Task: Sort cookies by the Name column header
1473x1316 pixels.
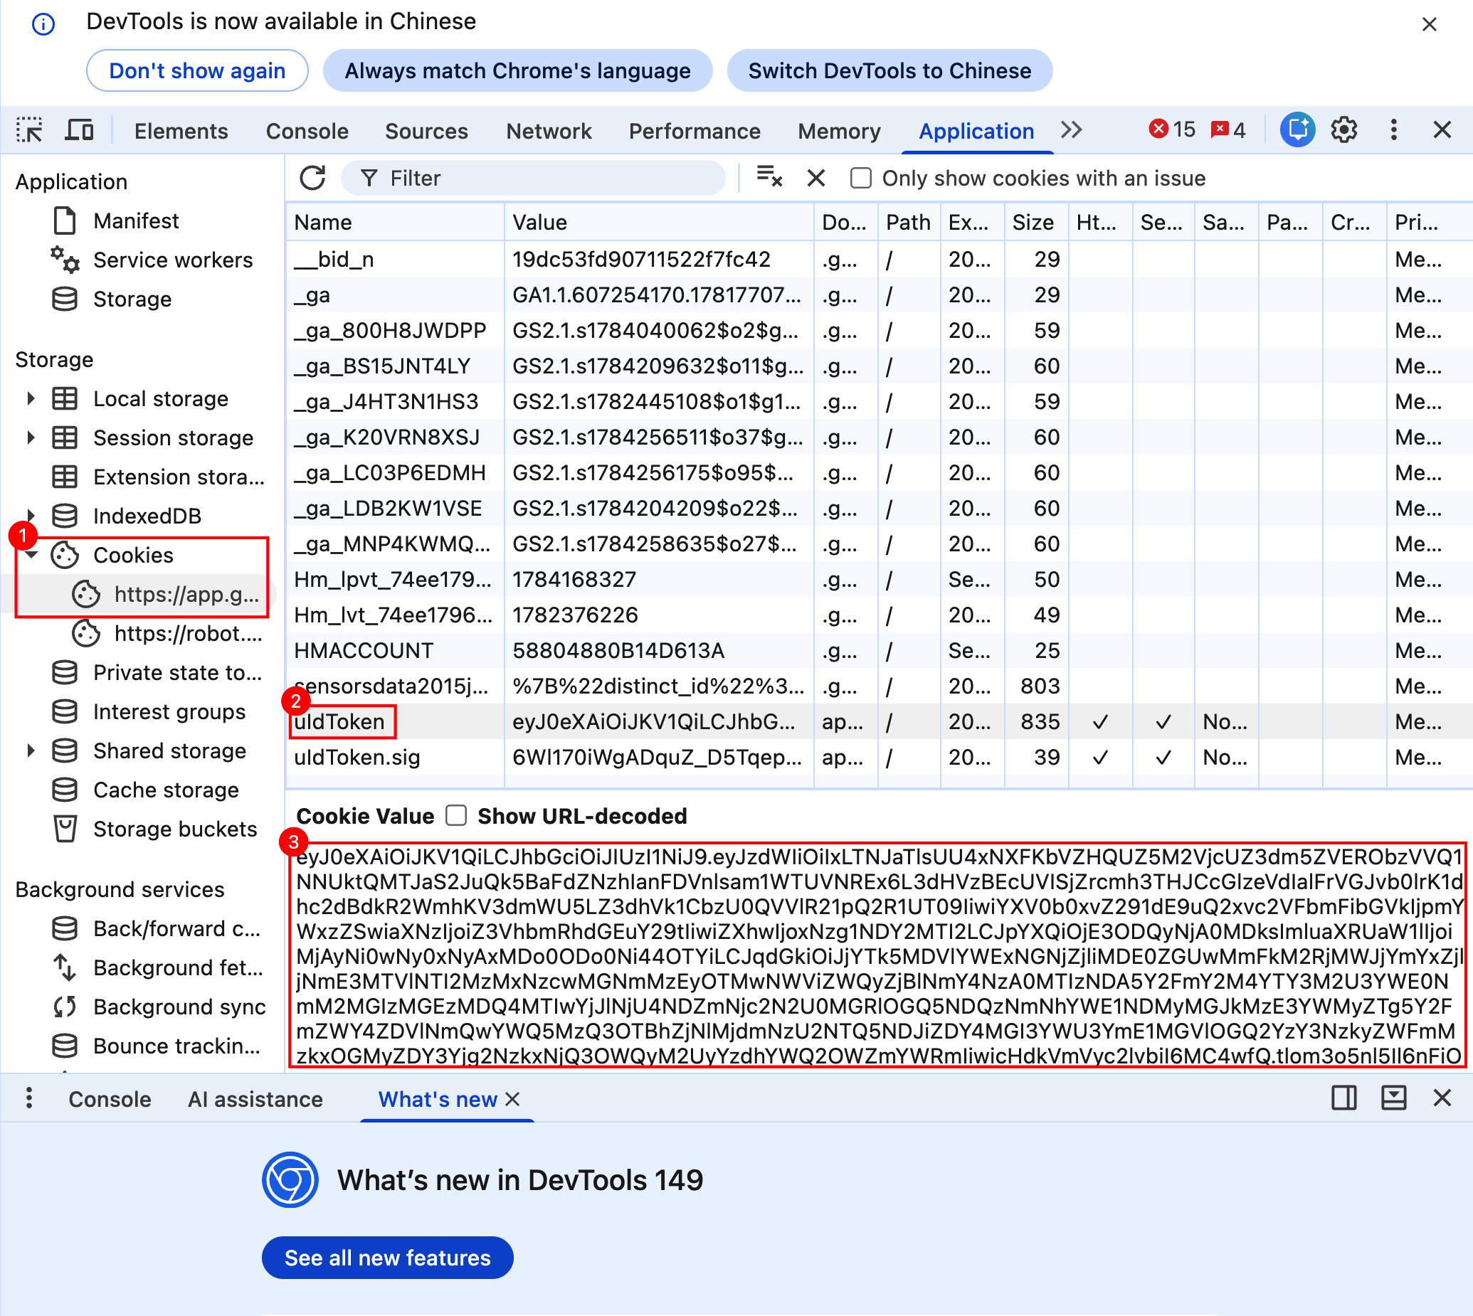Action: point(395,222)
